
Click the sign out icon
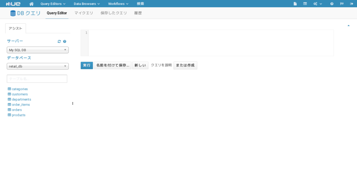click(x=351, y=4)
